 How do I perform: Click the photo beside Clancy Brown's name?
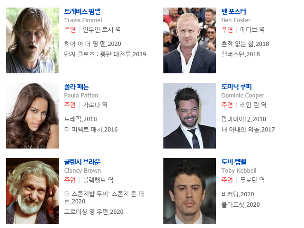[32, 191]
